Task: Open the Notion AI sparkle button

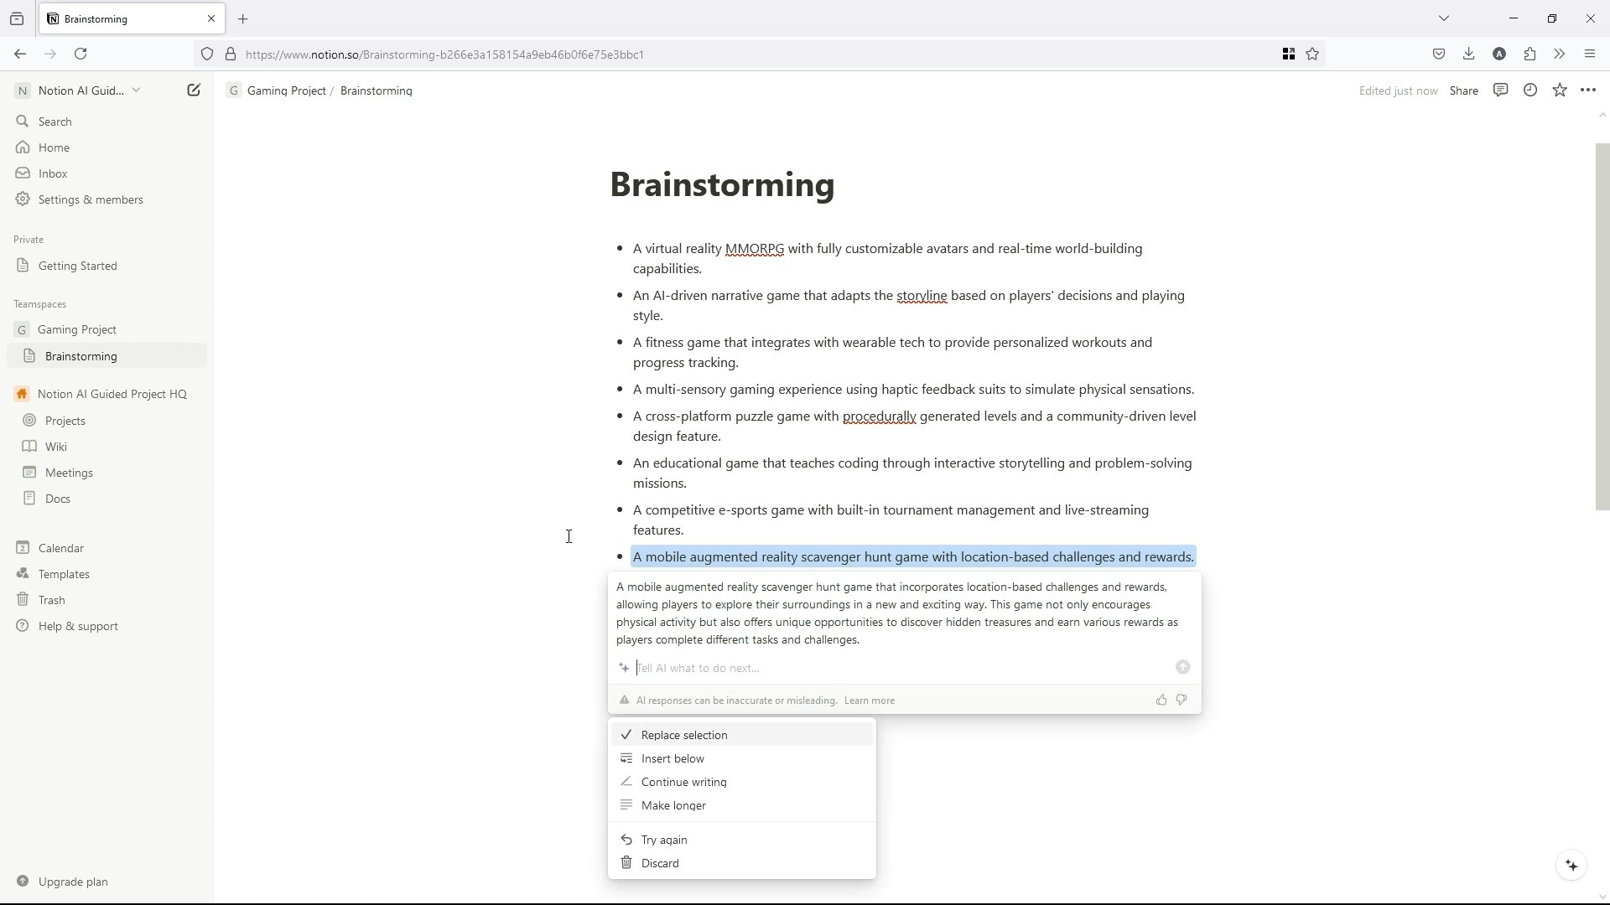Action: 1571,866
